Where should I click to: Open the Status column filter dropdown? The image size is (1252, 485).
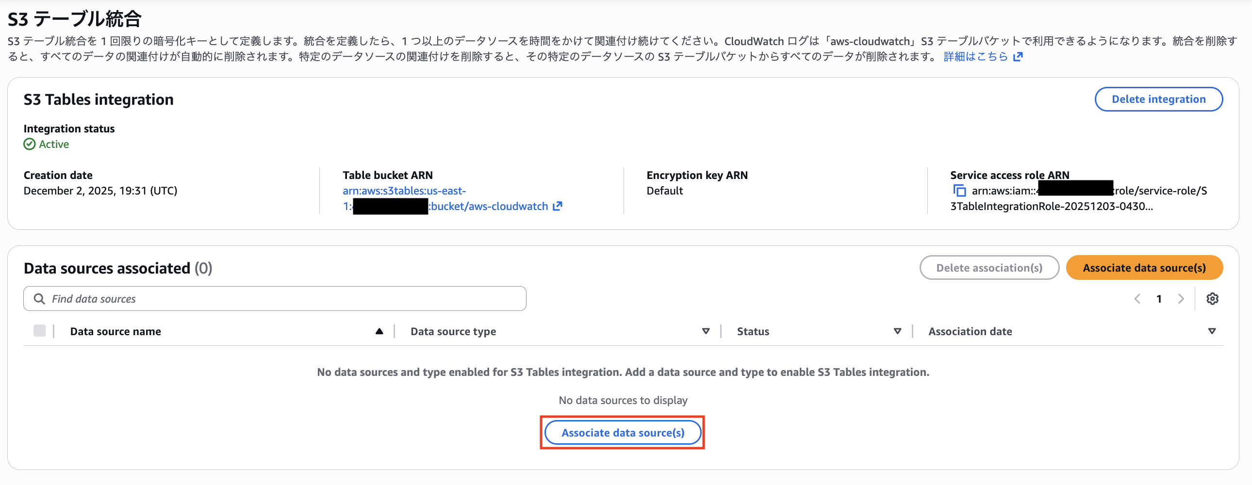pos(897,331)
